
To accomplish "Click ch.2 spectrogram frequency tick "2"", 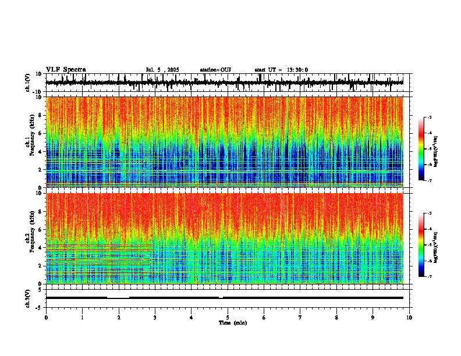I will click(x=41, y=266).
